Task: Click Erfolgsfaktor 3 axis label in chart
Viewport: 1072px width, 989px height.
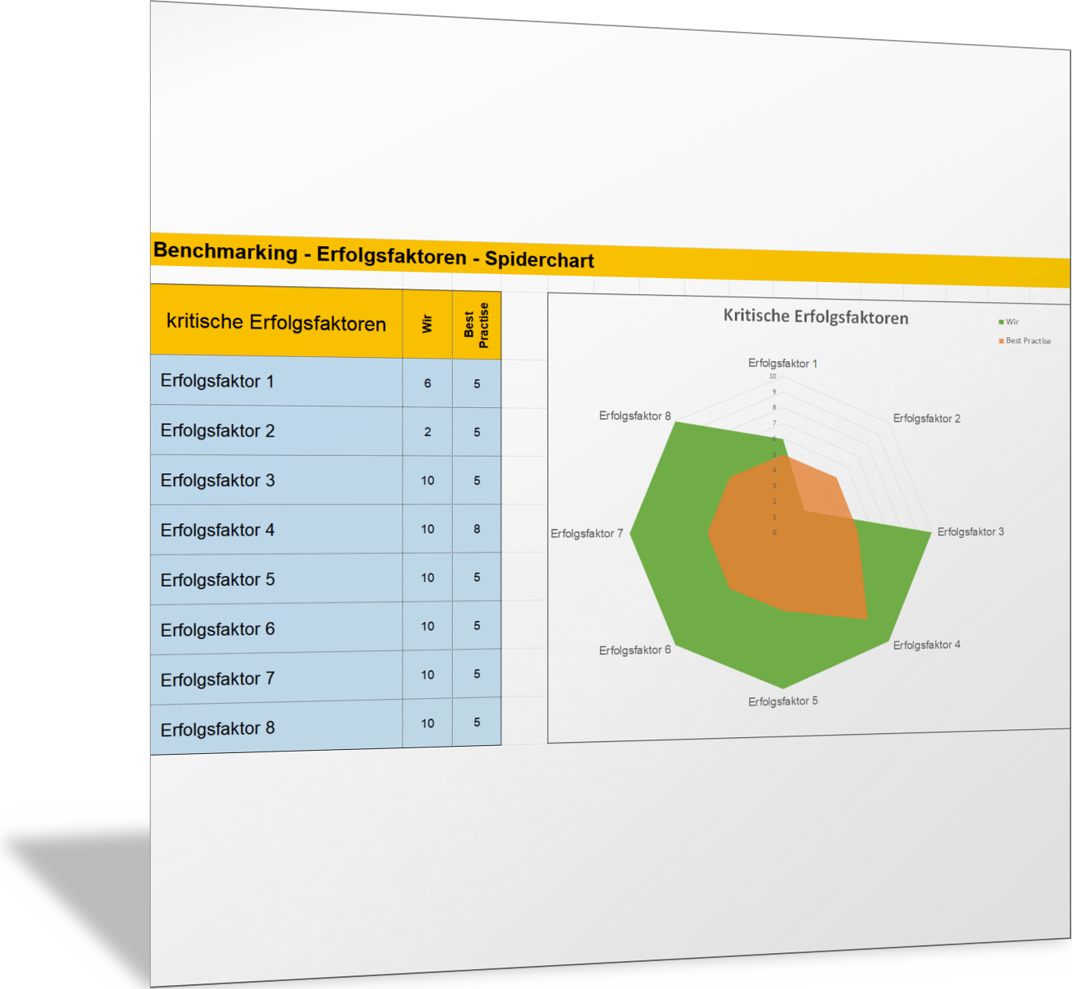Action: click(x=970, y=532)
